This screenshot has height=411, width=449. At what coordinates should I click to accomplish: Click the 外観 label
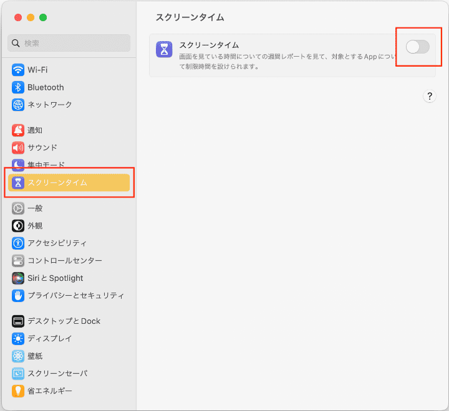tap(35, 225)
